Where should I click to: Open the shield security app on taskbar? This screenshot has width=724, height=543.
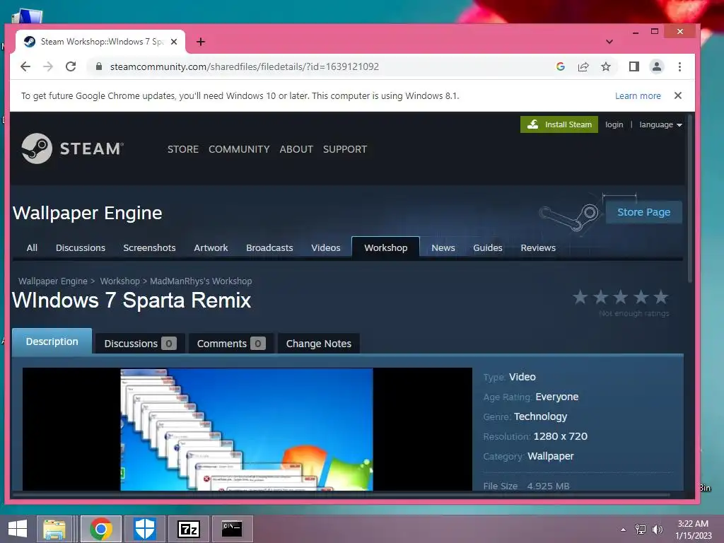(x=144, y=529)
